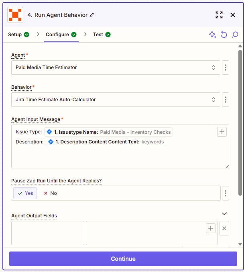Select No for Pause Zap Run
This screenshot has height=272, width=244.
pos(51,193)
